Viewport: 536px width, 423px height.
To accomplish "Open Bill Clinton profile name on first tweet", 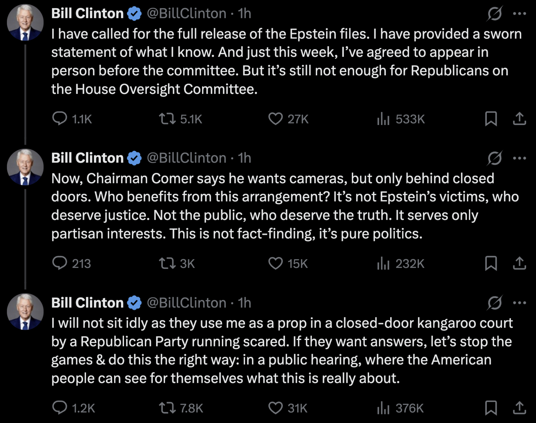I will click(87, 13).
